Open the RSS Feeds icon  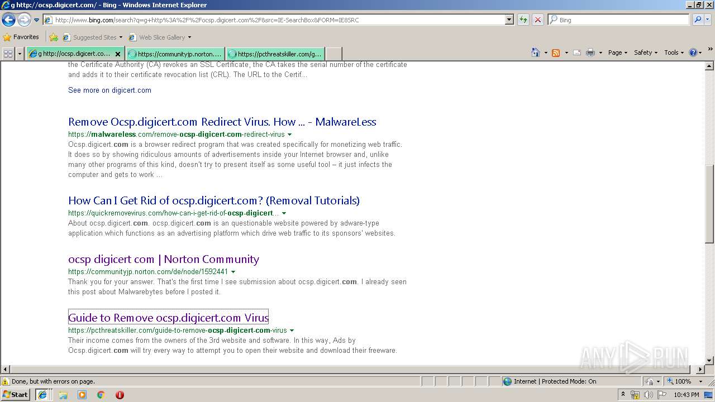point(556,52)
